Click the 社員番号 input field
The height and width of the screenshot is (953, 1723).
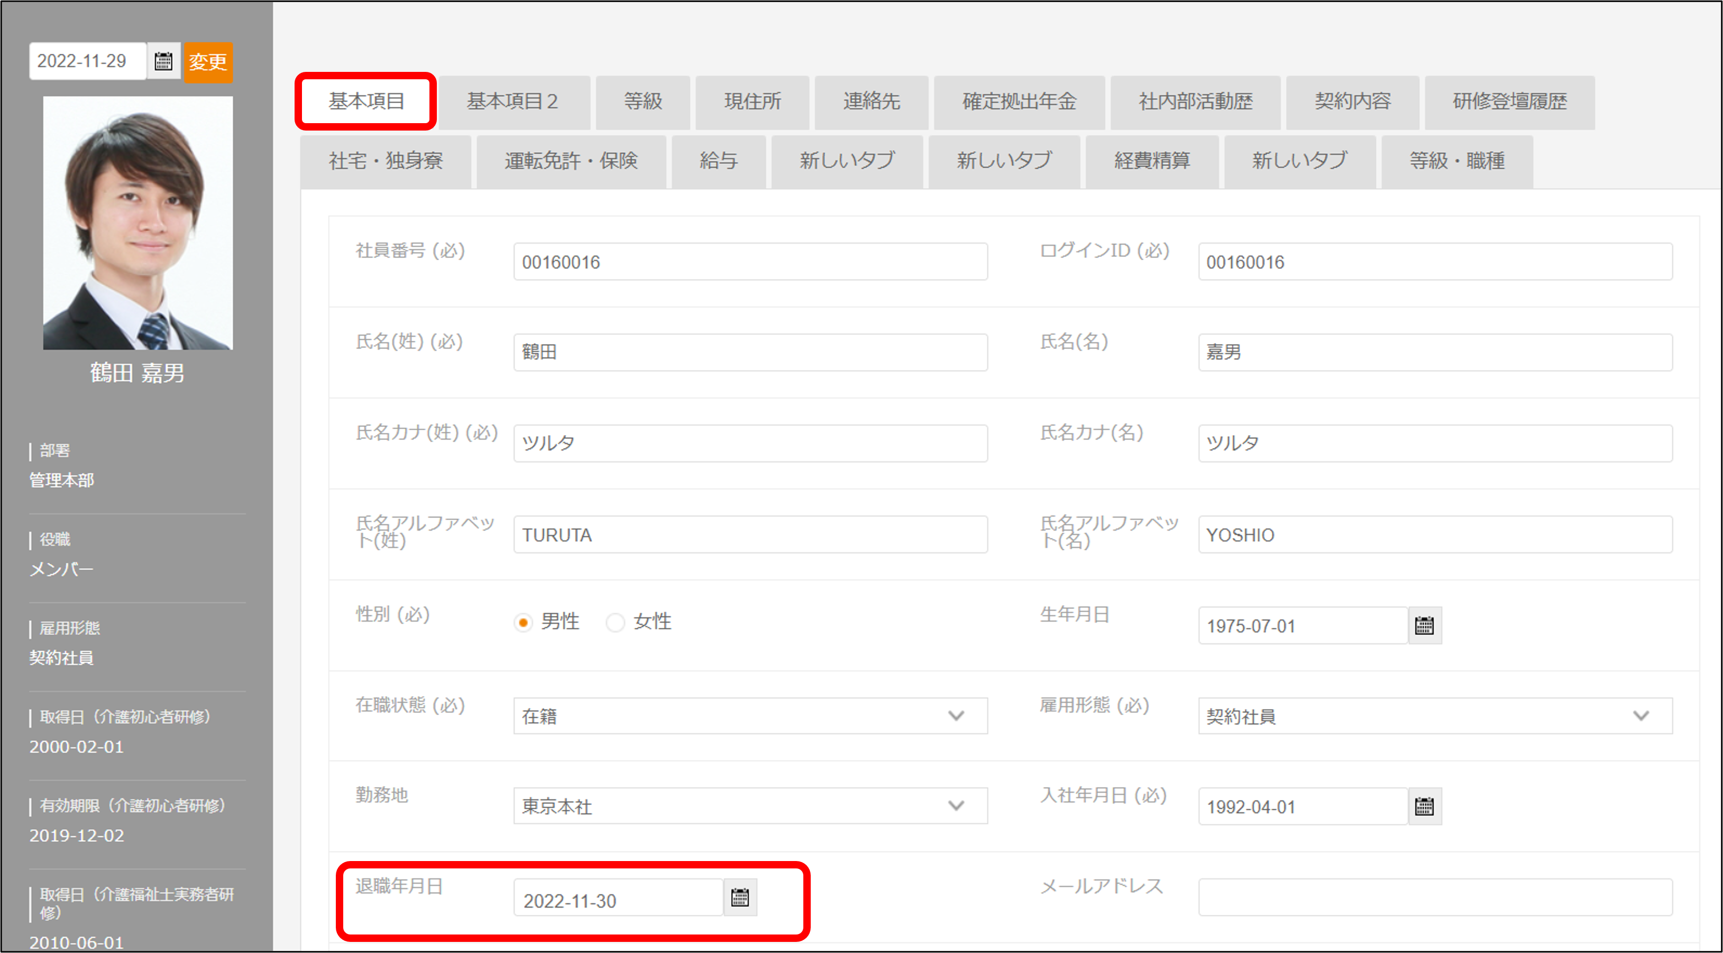coord(750,262)
